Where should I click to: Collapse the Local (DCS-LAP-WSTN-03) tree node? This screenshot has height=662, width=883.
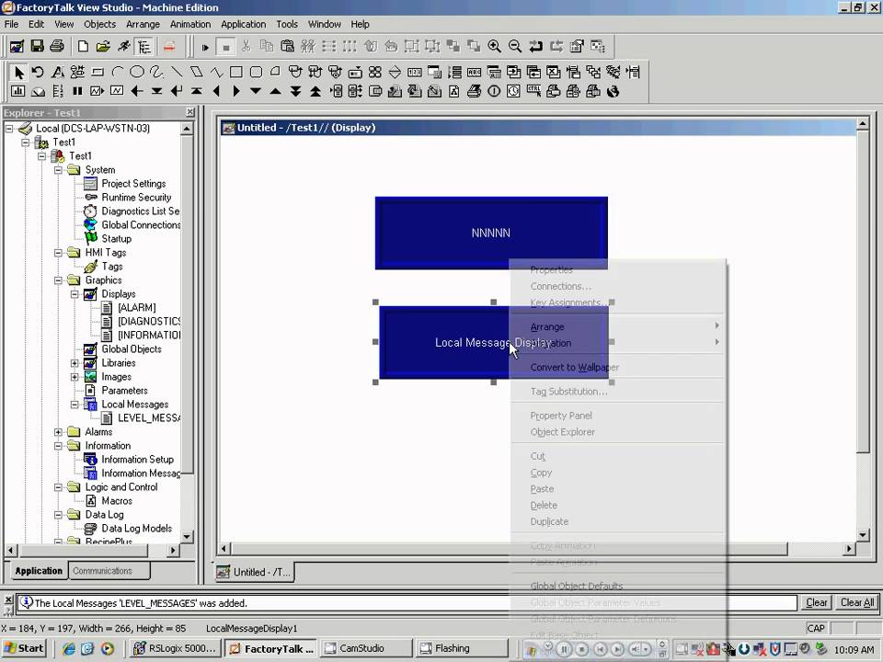(9, 129)
